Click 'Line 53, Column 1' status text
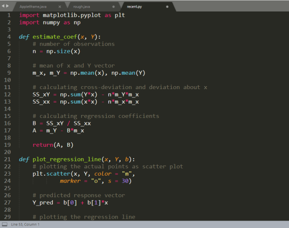 [25, 225]
